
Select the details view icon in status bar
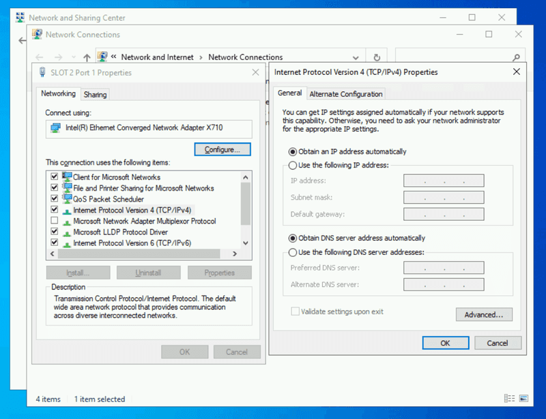[x=510, y=398]
